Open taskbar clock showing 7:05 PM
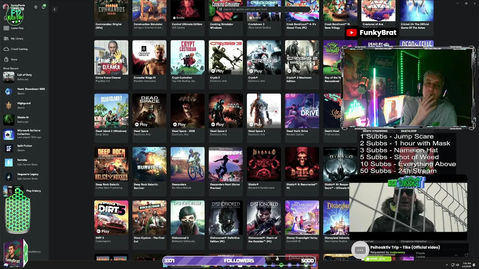The image size is (479, 269). coord(466,265)
